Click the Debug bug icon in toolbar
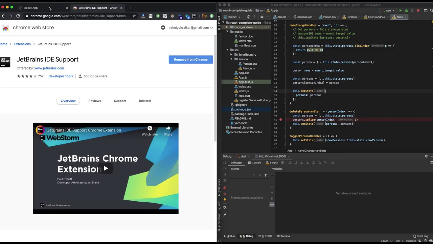 click(406, 11)
